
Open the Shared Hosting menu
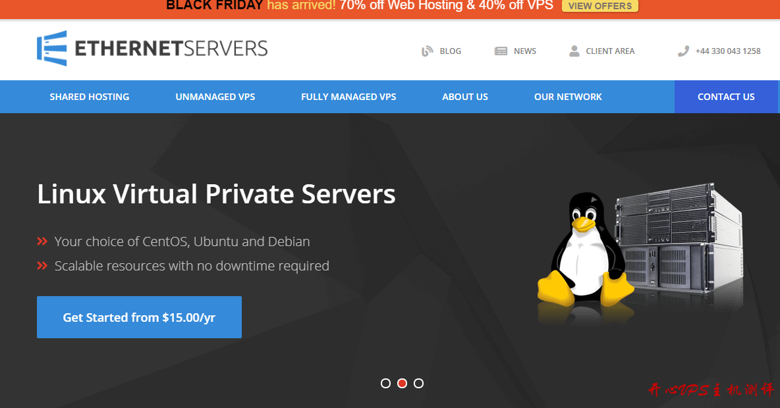click(90, 97)
